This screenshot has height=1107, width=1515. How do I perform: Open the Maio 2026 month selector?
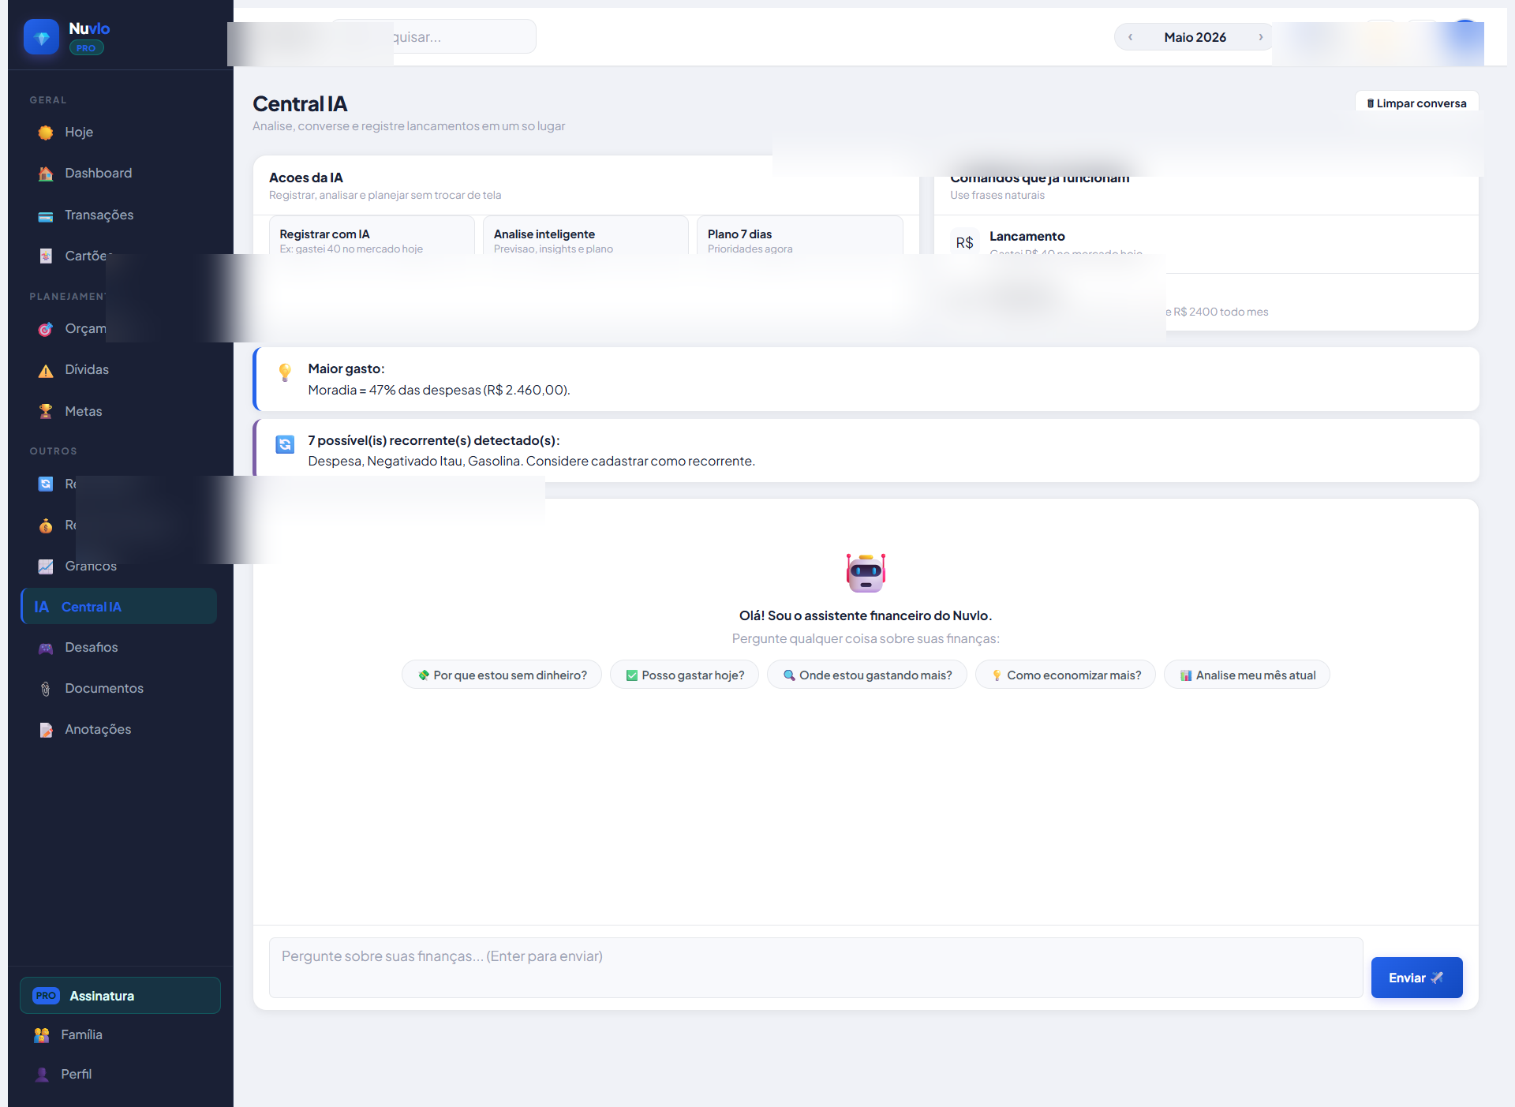tap(1195, 37)
